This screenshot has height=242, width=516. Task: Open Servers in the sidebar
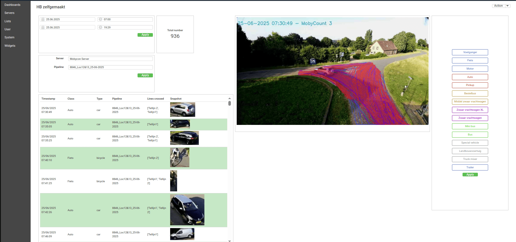point(9,13)
